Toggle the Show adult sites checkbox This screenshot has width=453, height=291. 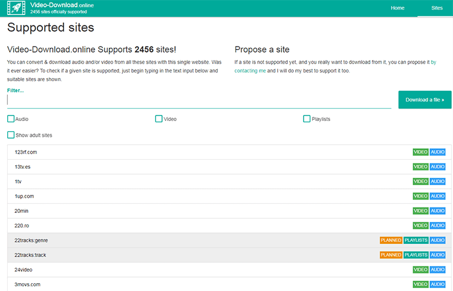11,135
